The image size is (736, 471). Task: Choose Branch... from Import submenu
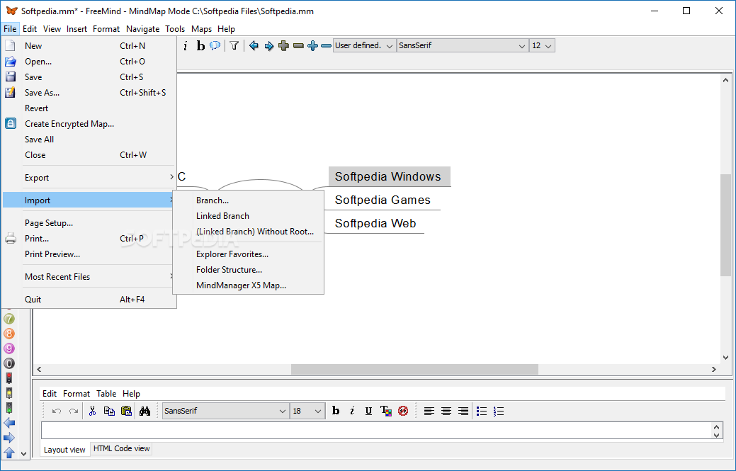[249, 200]
